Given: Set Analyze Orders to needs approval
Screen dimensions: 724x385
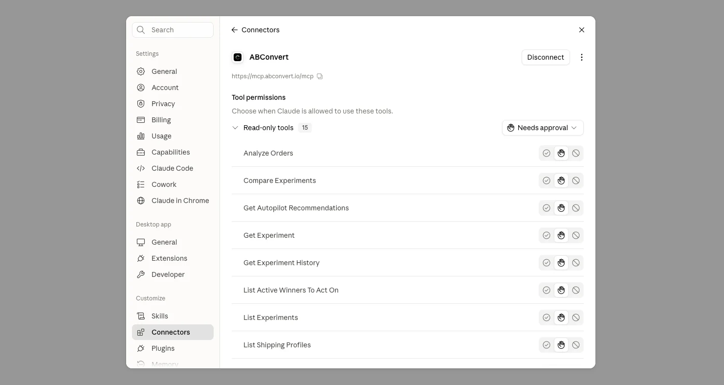Looking at the screenshot, I should click(x=561, y=153).
